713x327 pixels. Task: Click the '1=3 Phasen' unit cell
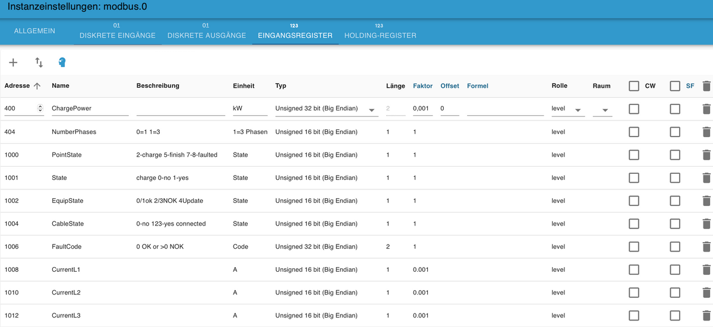click(250, 132)
